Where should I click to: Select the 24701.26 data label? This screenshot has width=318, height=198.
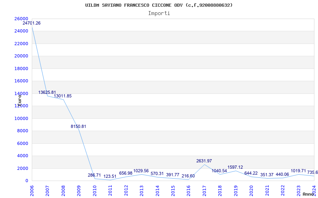32,23
